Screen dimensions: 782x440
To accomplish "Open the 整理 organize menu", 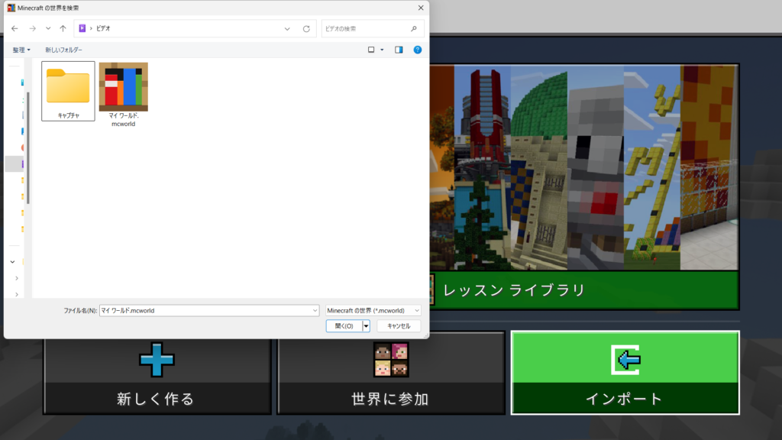I will (x=21, y=50).
